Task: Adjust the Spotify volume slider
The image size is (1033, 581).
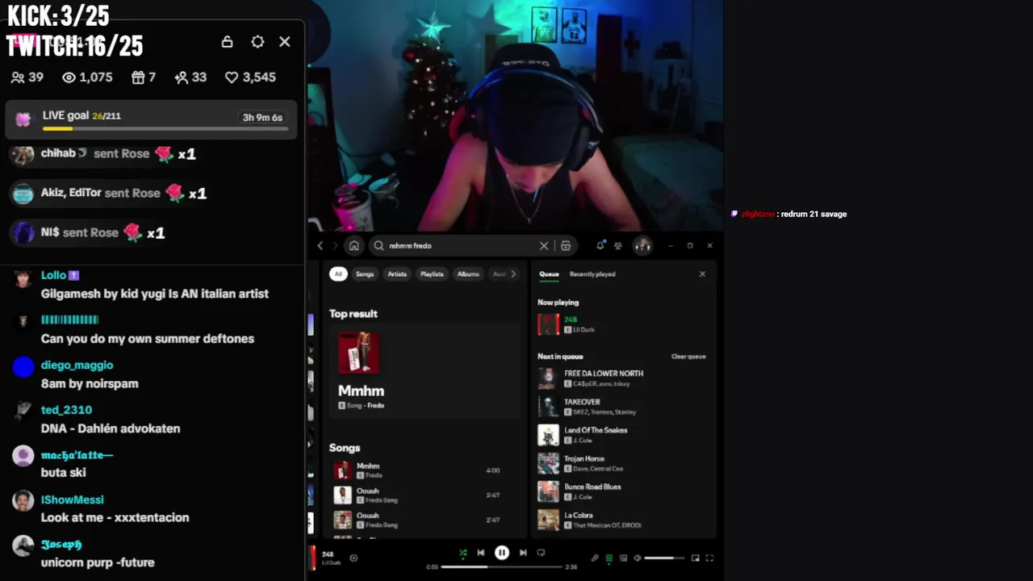Action: (x=663, y=558)
